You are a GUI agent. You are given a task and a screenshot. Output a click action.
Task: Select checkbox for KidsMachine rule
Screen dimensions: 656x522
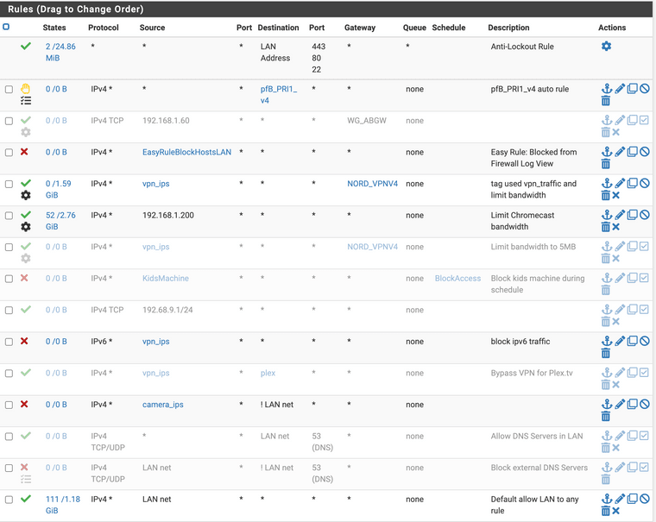[x=9, y=279]
